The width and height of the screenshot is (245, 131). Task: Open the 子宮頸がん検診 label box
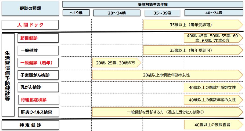point(38,75)
